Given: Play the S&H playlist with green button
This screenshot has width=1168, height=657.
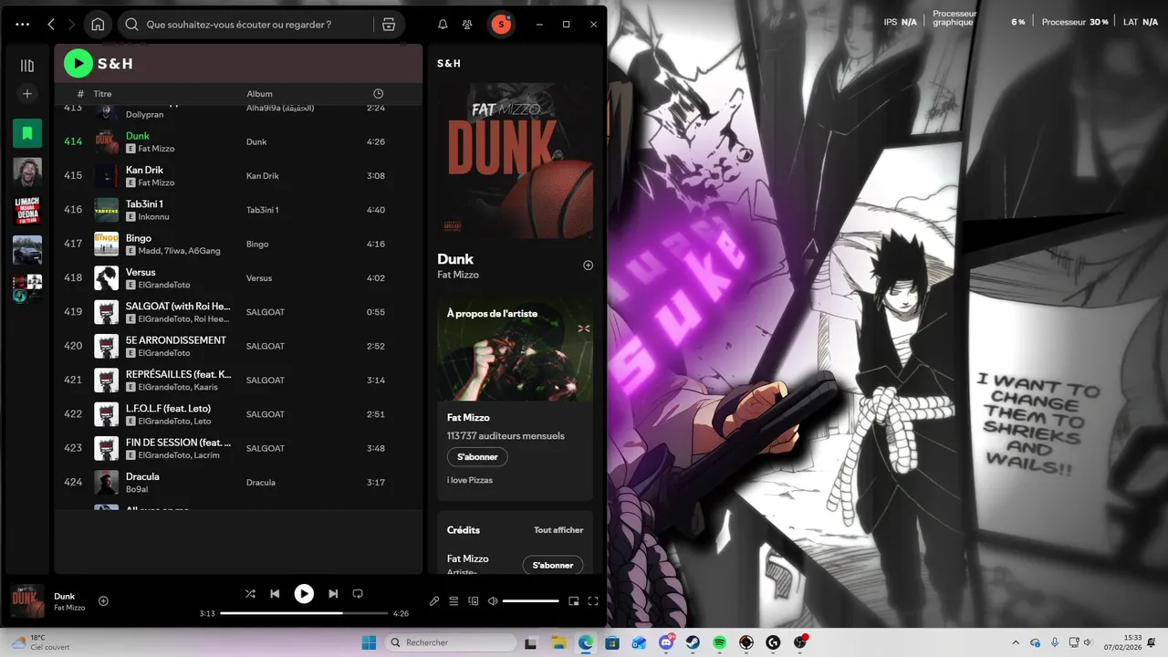Looking at the screenshot, I should pos(78,63).
